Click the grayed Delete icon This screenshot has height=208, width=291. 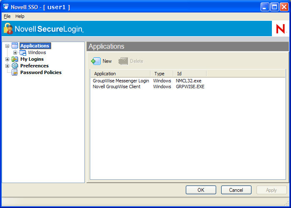coord(123,61)
